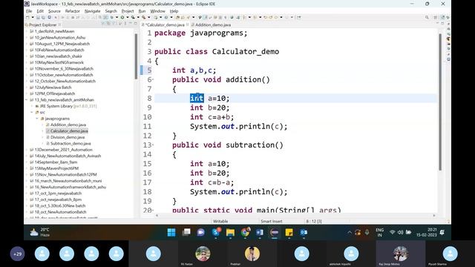Open the Java perspective button
This screenshot has width=475, height=267.
(x=442, y=18)
